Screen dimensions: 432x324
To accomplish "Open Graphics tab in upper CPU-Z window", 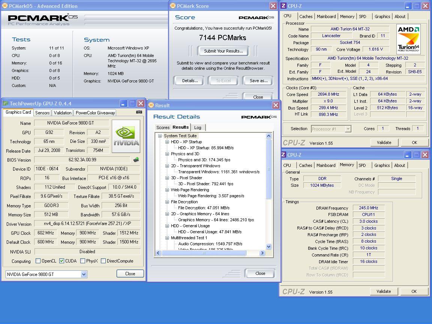I will [x=382, y=16].
